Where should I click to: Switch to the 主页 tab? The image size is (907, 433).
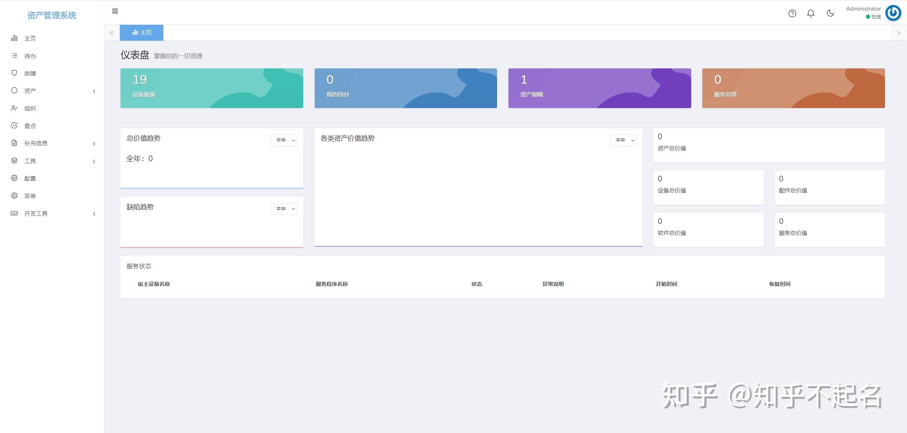coord(141,32)
